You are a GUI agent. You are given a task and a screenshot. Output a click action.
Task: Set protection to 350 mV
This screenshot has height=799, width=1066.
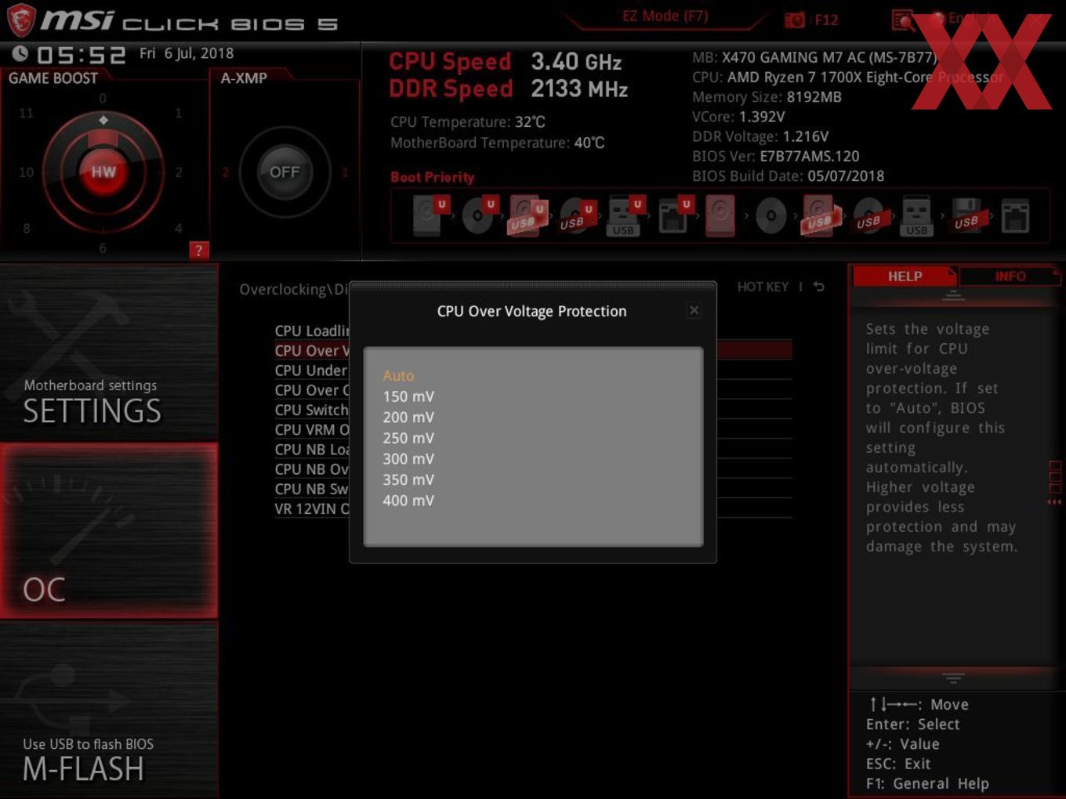pos(408,479)
